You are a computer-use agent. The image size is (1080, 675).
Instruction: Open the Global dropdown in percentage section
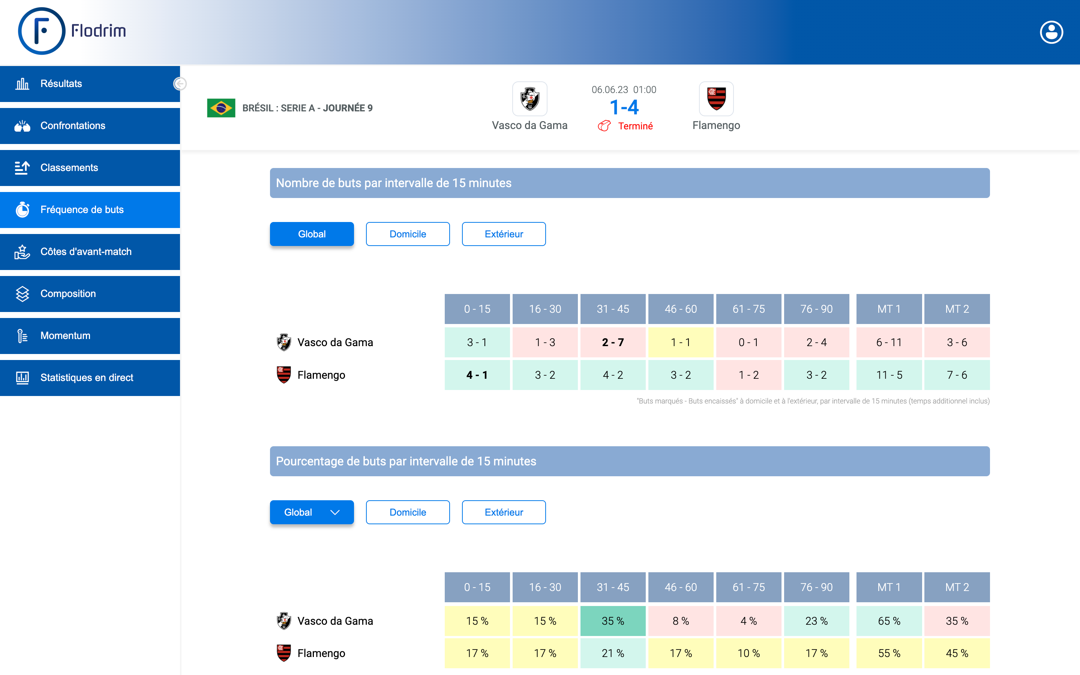pyautogui.click(x=312, y=512)
